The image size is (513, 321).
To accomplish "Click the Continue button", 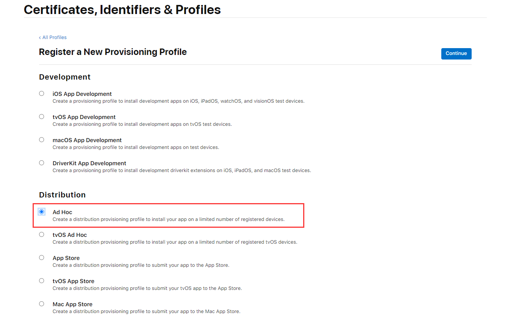I will tap(456, 53).
